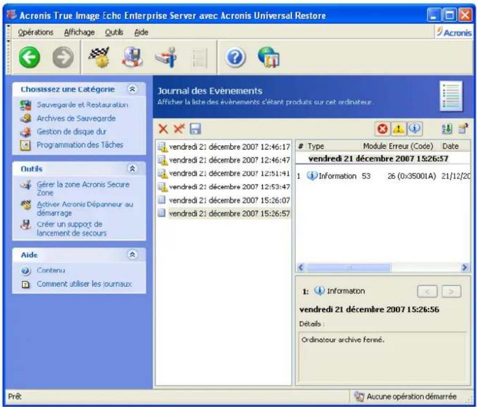Open Gestion de disque dur link
477x407 pixels.
point(71,131)
